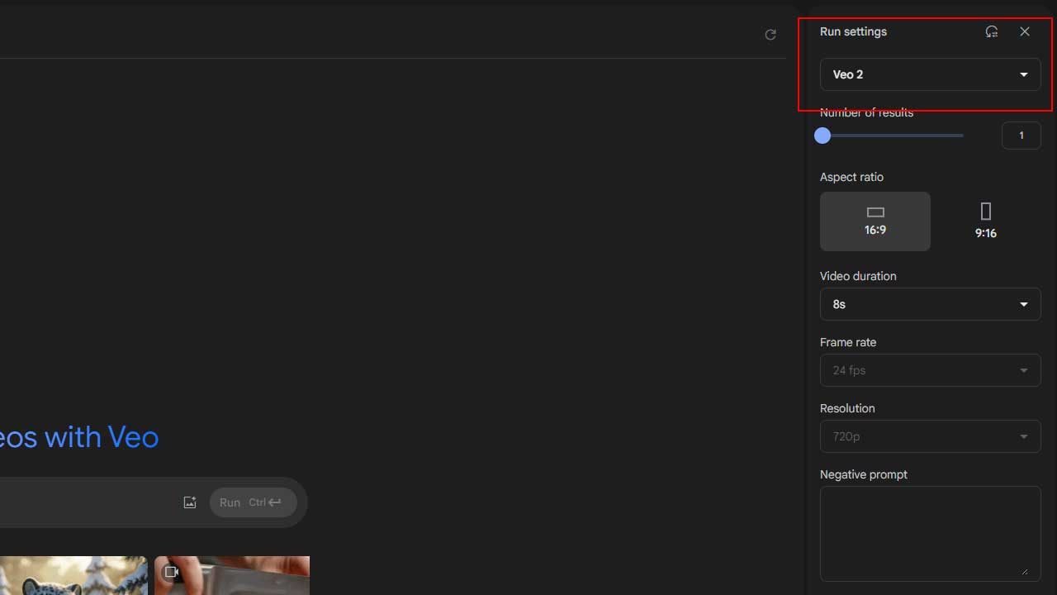This screenshot has width=1057, height=595.
Task: Click the refresh icon above the canvas
Action: 770,35
